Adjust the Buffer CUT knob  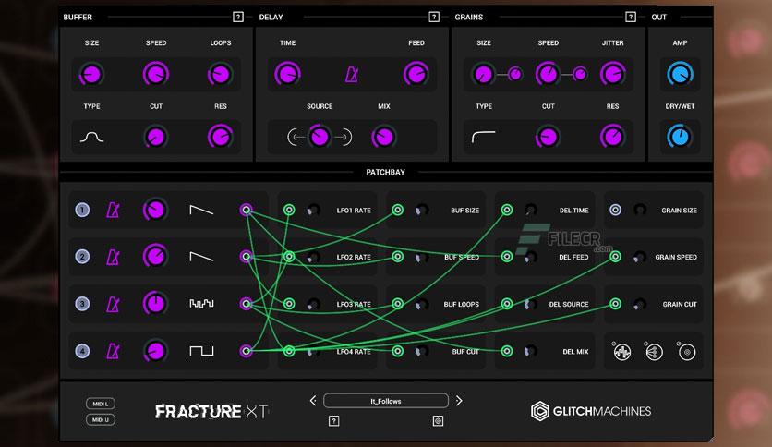pos(156,137)
